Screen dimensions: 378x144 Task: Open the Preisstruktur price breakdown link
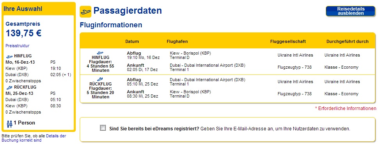[17, 46]
